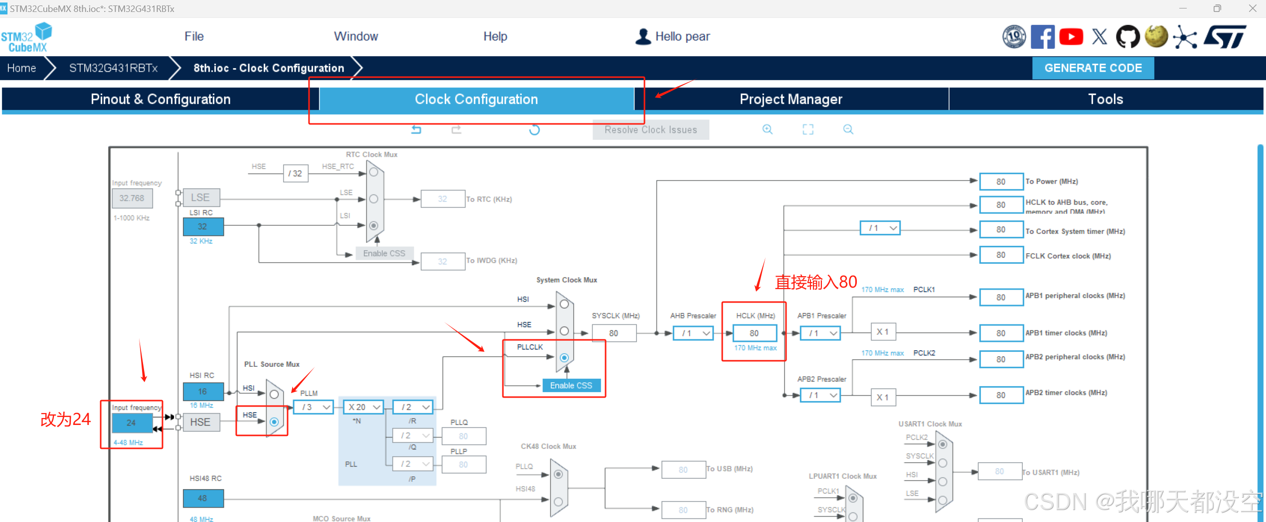This screenshot has width=1266, height=522.
Task: Open the PLLQ /2 divider dropdown
Action: pyautogui.click(x=413, y=436)
